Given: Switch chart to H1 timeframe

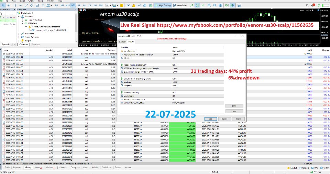Looking at the screenshot, I should click(79, 5).
